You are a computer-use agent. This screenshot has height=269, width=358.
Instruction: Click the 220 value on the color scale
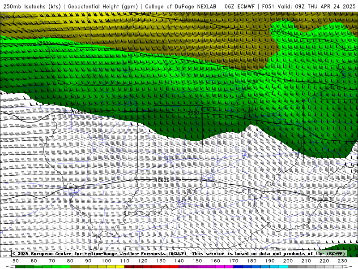click(324, 261)
